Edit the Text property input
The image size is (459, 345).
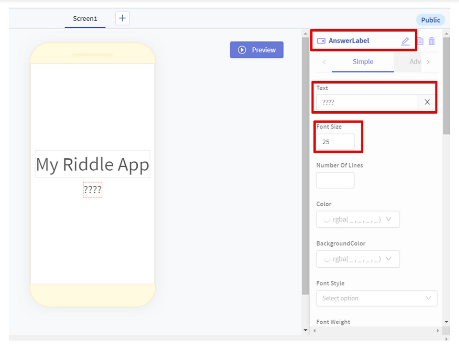click(x=367, y=102)
